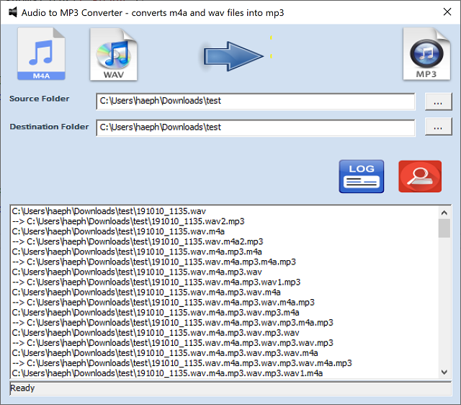The image size is (461, 405).
Task: Select log line ending wav.m4a.mp3.m4a.mp3
Action: click(154, 262)
